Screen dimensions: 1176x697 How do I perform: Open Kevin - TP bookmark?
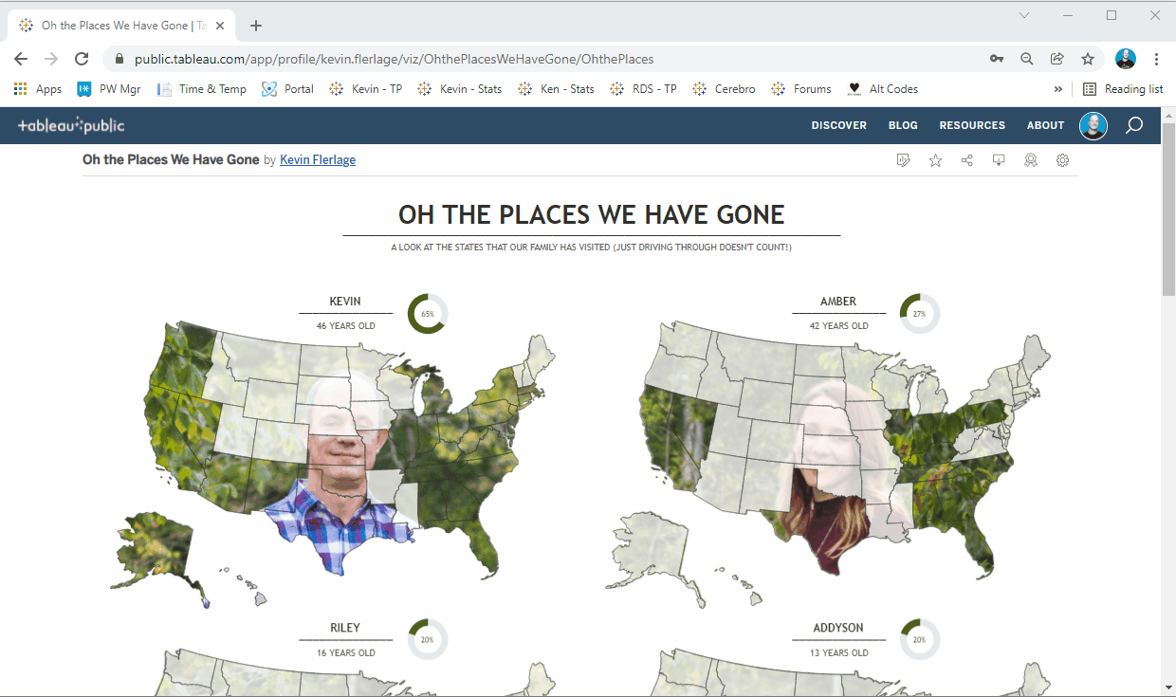tap(365, 89)
